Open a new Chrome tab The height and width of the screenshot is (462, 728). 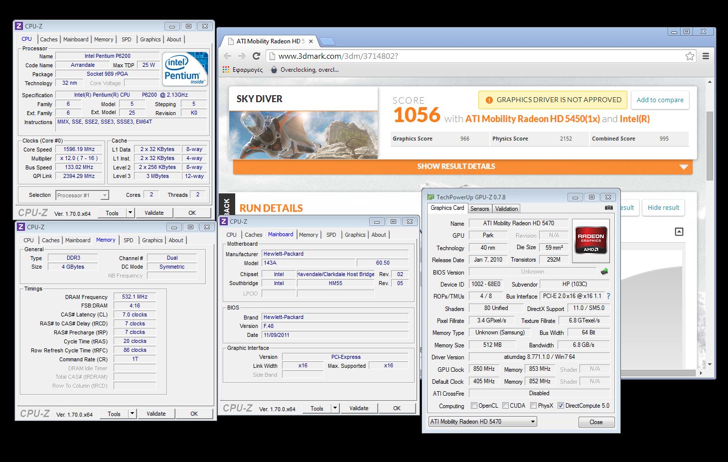click(327, 41)
